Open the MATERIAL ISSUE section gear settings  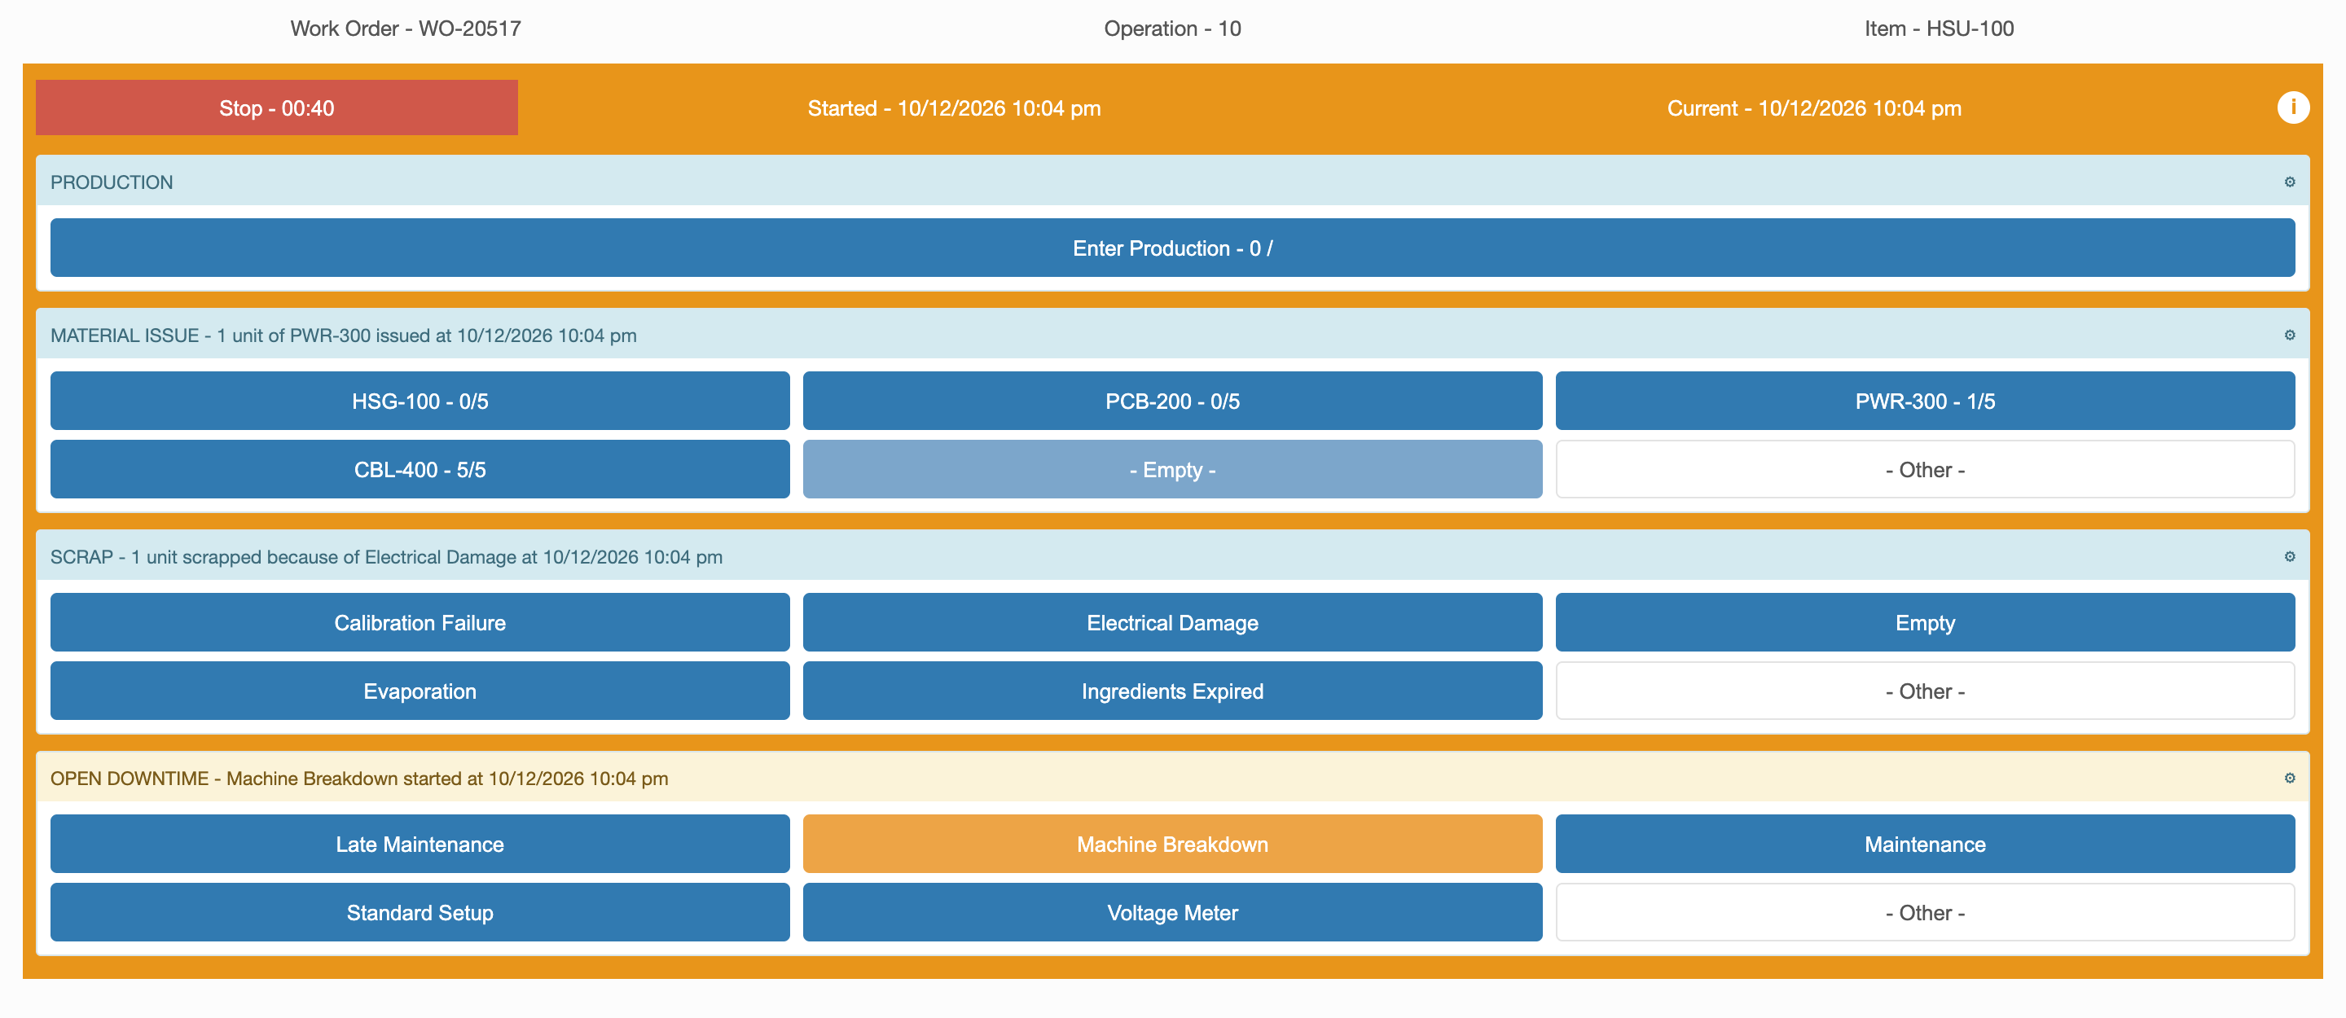point(2289,335)
